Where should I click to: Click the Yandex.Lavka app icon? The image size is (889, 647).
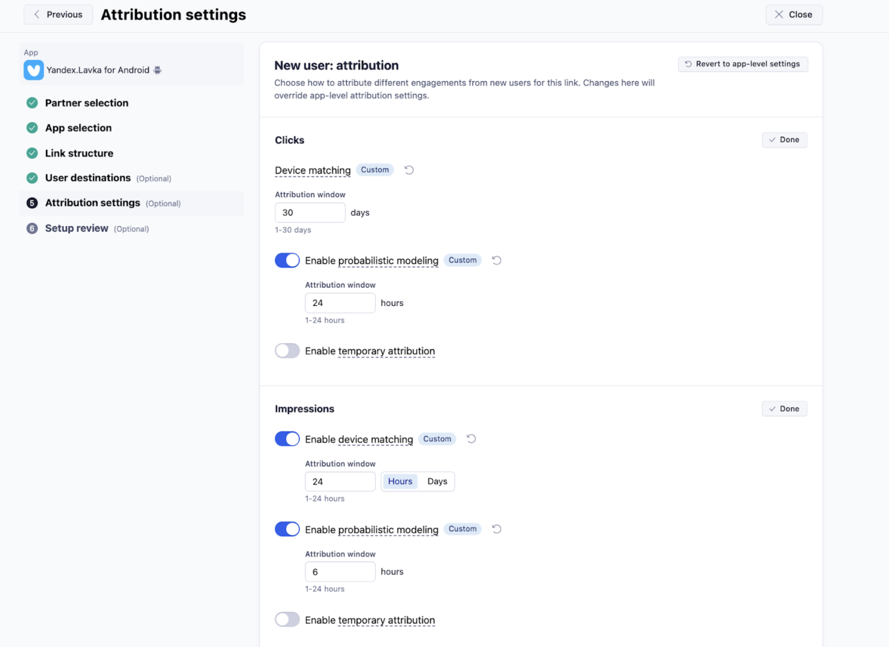(34, 70)
